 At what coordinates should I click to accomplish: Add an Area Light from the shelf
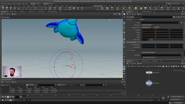(112, 8)
